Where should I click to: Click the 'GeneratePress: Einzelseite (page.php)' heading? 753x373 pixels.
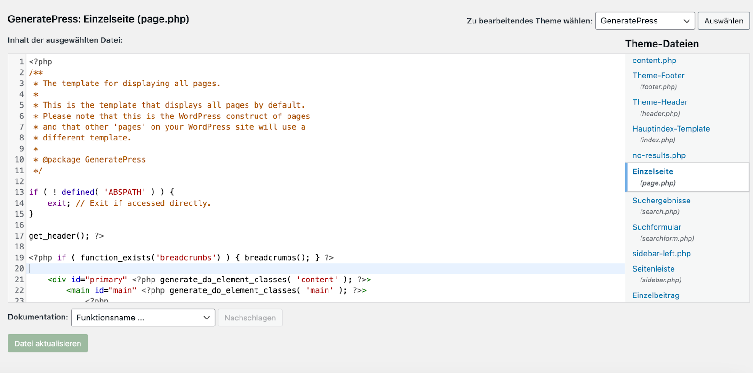tap(98, 19)
